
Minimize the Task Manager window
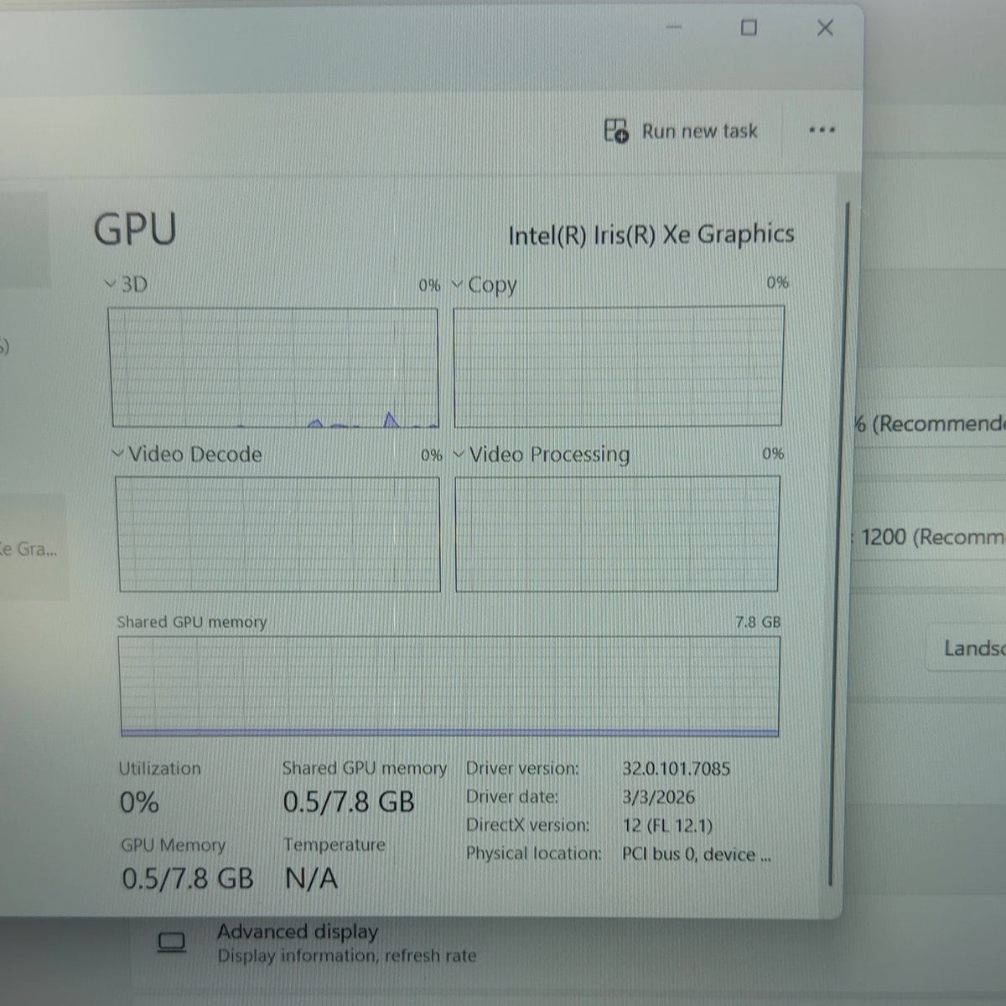[x=674, y=27]
